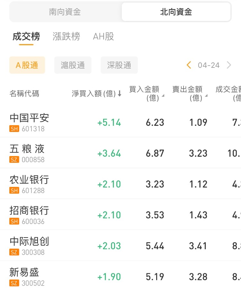Open the 漲跌榜 tab
The width and height of the screenshot is (241, 289).
66,37
